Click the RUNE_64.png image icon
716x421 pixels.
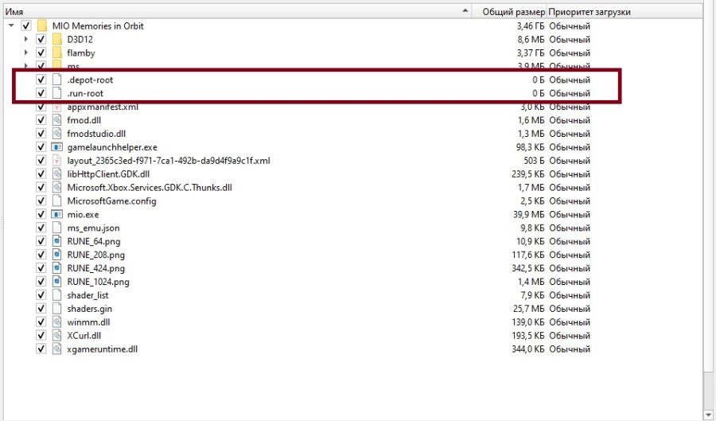tap(56, 241)
